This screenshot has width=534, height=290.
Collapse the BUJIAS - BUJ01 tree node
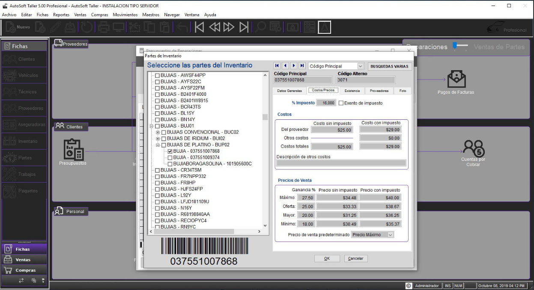(151, 126)
